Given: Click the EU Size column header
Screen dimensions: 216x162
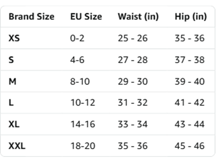Looking at the screenshot, I should (x=86, y=17).
